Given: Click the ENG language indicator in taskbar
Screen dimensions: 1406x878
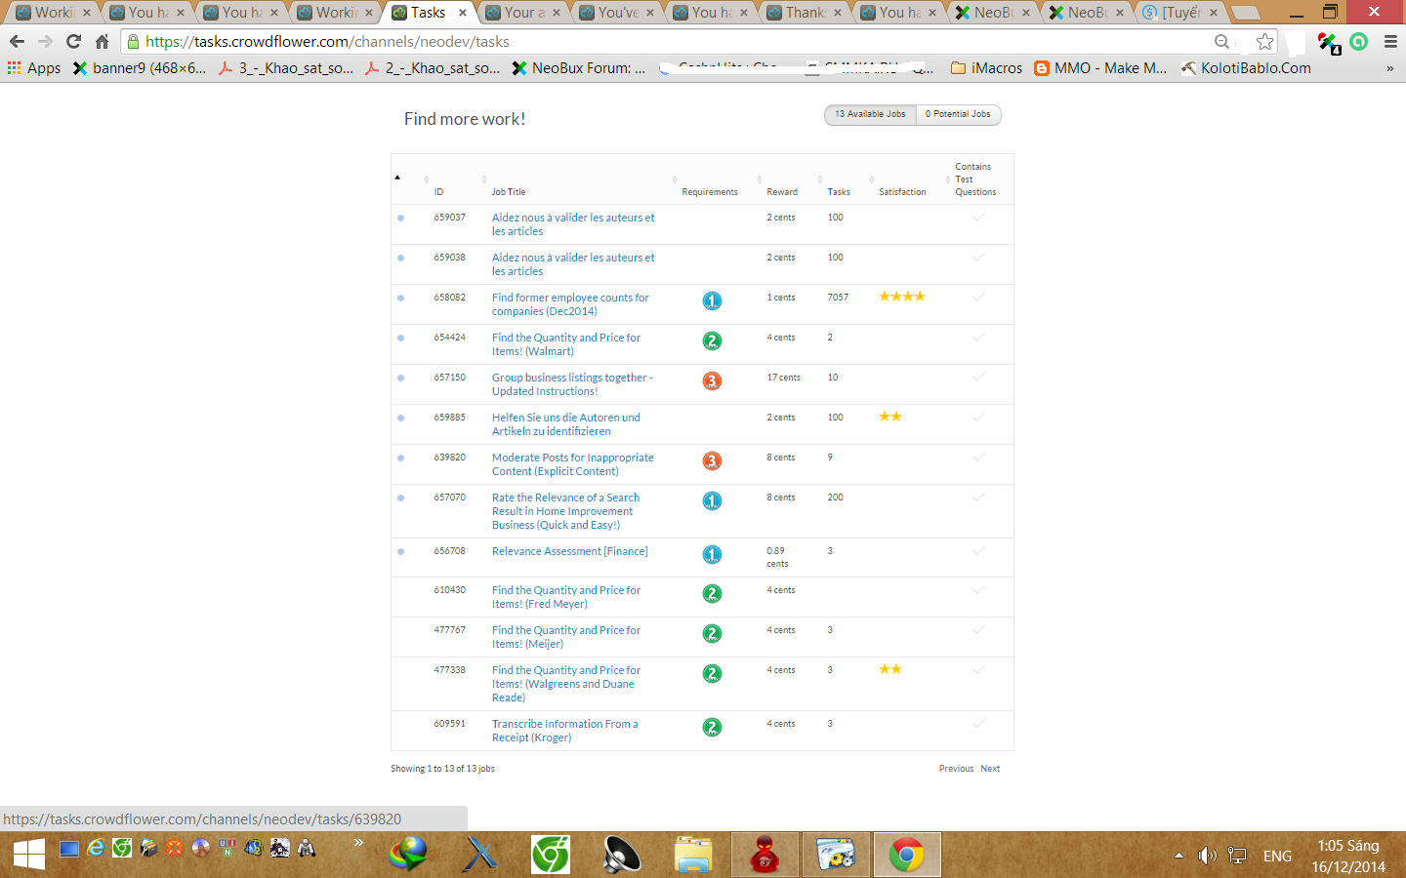Looking at the screenshot, I should tap(1277, 856).
